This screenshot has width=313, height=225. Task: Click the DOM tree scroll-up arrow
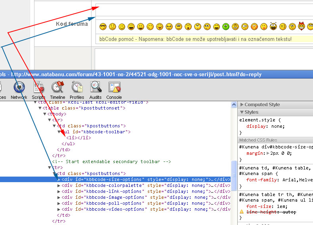[x=234, y=104]
